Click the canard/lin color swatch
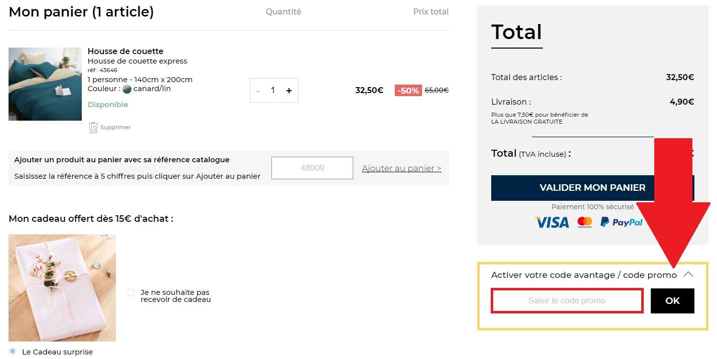This screenshot has width=717, height=359. click(126, 89)
